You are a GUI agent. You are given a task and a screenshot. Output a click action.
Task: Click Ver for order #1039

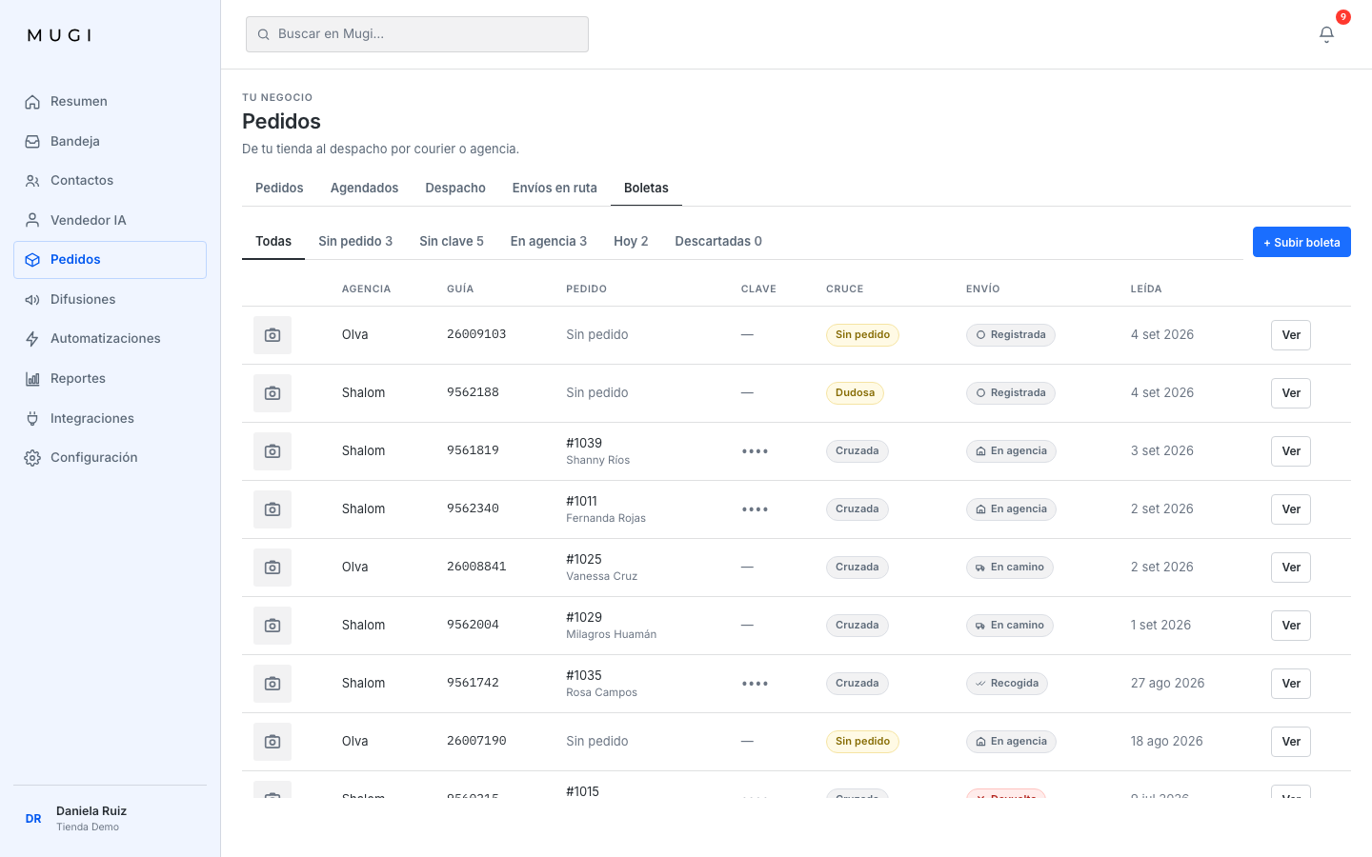click(x=1291, y=451)
